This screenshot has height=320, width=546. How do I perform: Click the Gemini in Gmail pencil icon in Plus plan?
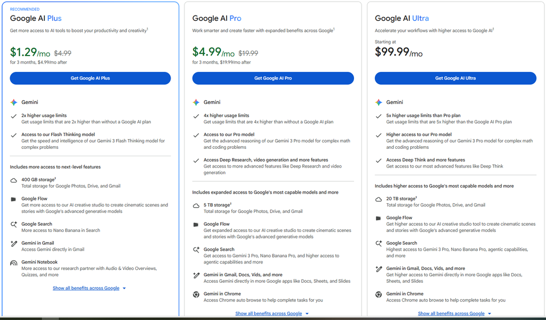click(13, 244)
